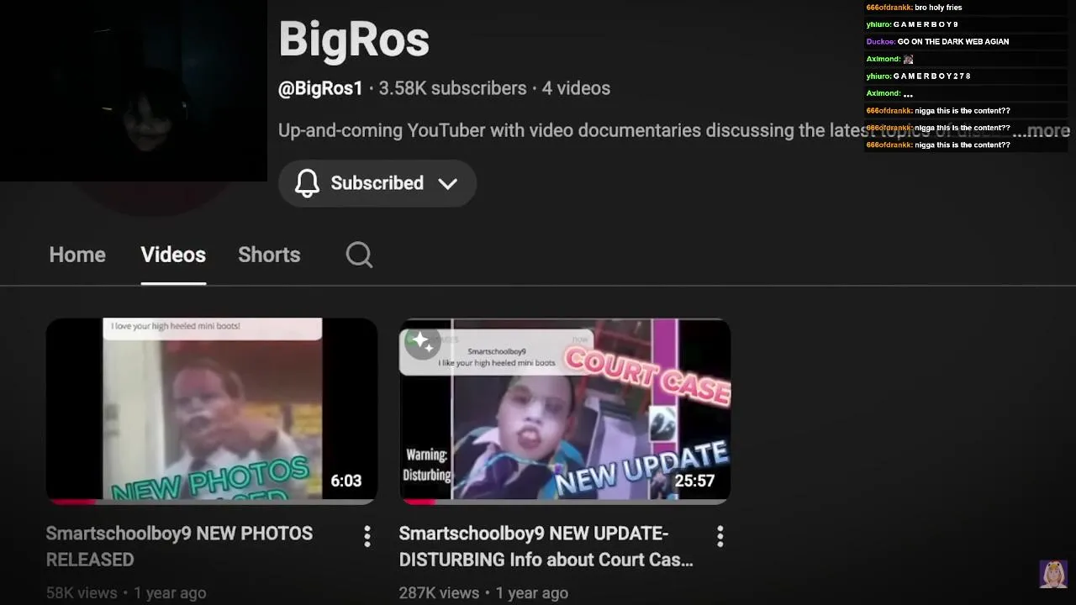Click the red progress bar under 6:03 thumbnail
Viewport: 1076px width, 605px height.
click(x=71, y=502)
